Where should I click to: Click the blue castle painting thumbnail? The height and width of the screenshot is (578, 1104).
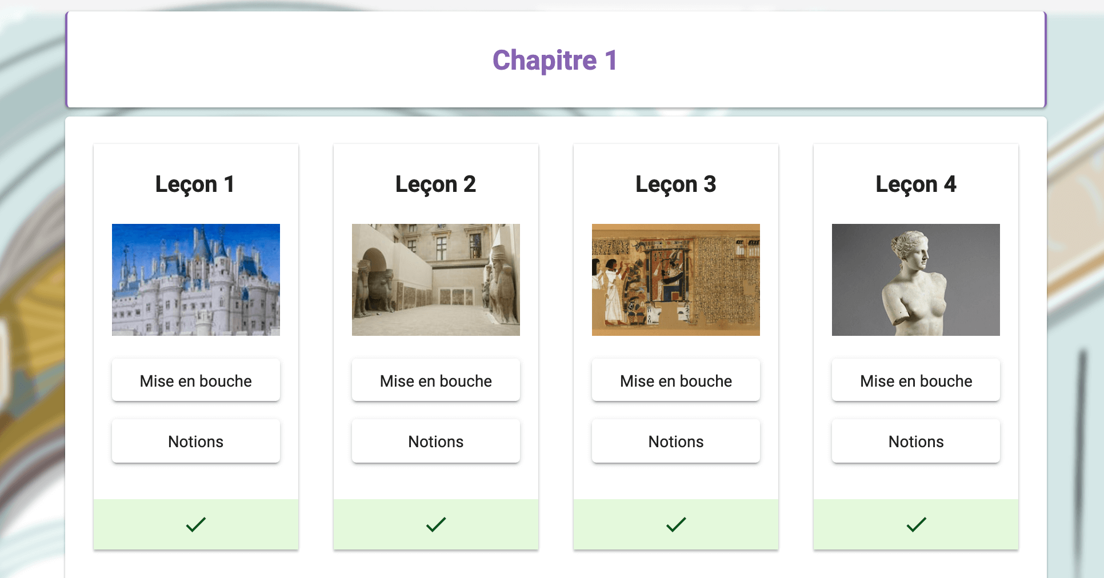click(x=195, y=279)
